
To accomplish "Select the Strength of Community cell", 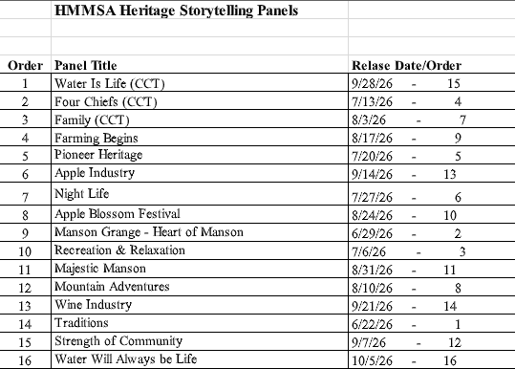I will pyautogui.click(x=200, y=341).
